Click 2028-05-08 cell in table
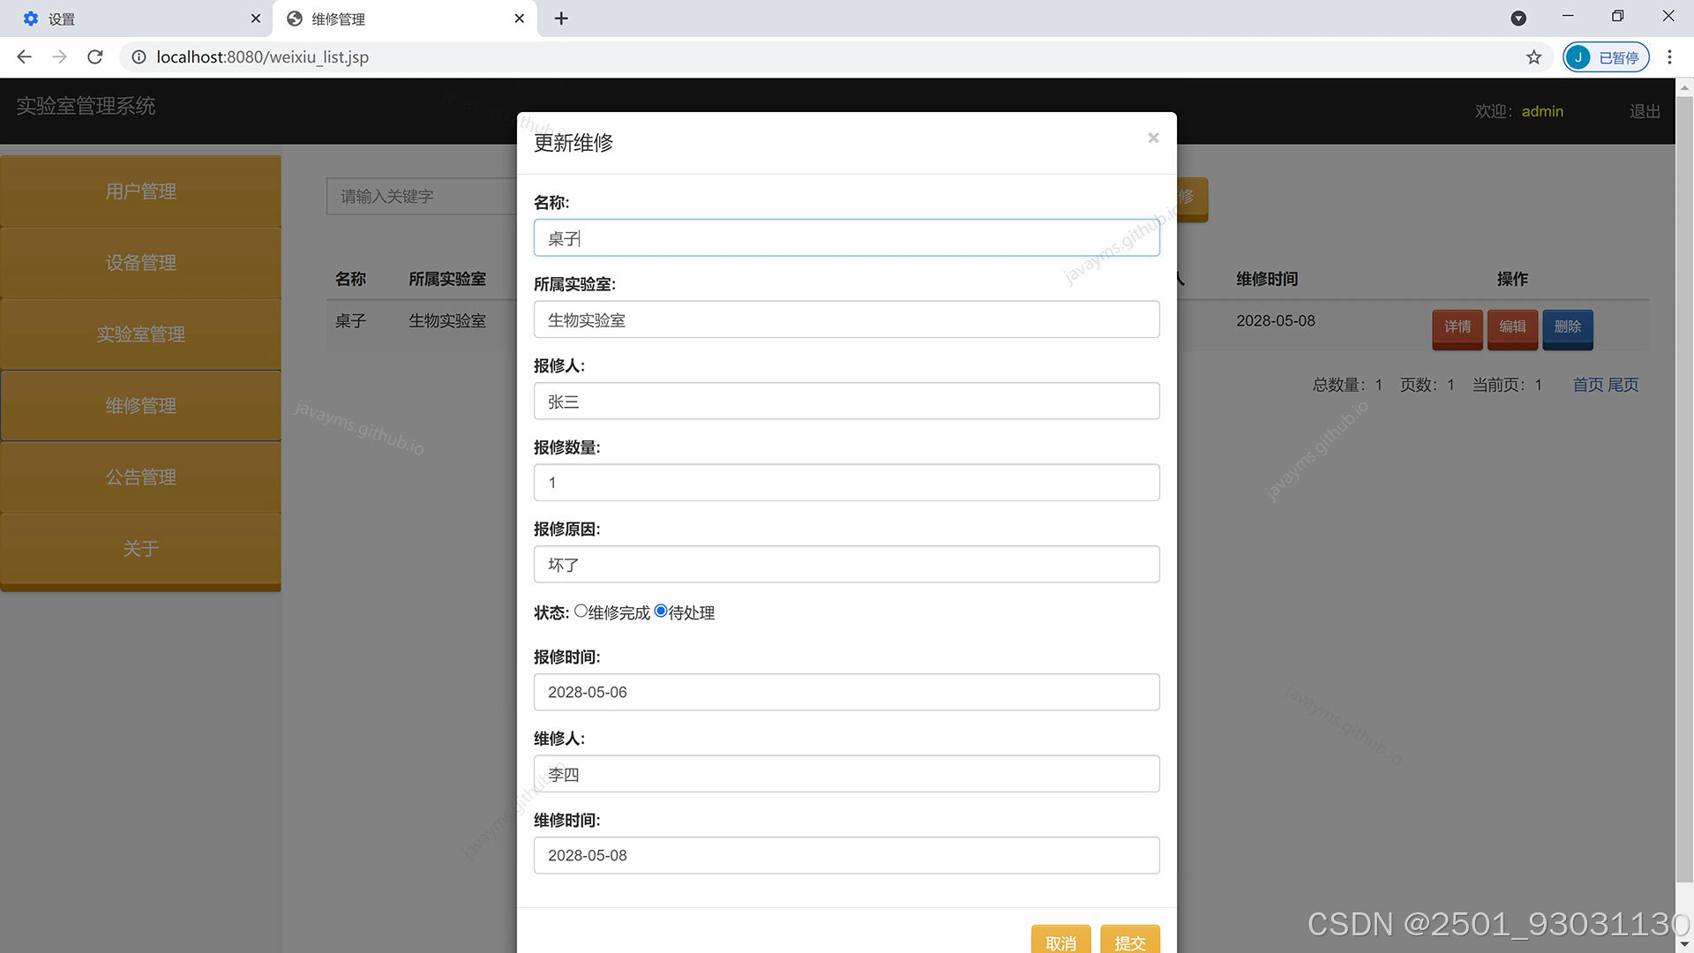 pyautogui.click(x=1275, y=320)
